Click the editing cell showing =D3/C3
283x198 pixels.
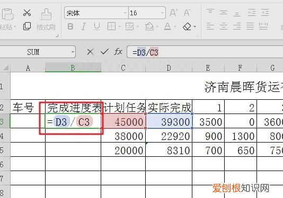(73, 121)
